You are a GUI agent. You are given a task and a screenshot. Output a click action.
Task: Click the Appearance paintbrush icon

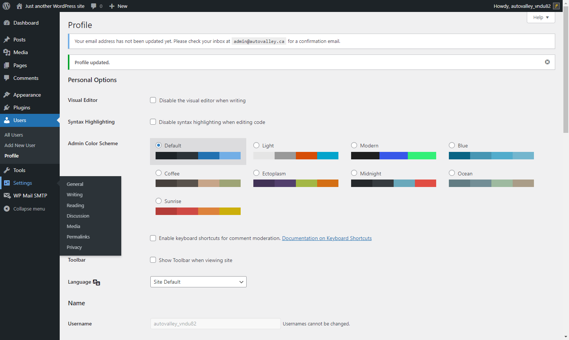(7, 95)
